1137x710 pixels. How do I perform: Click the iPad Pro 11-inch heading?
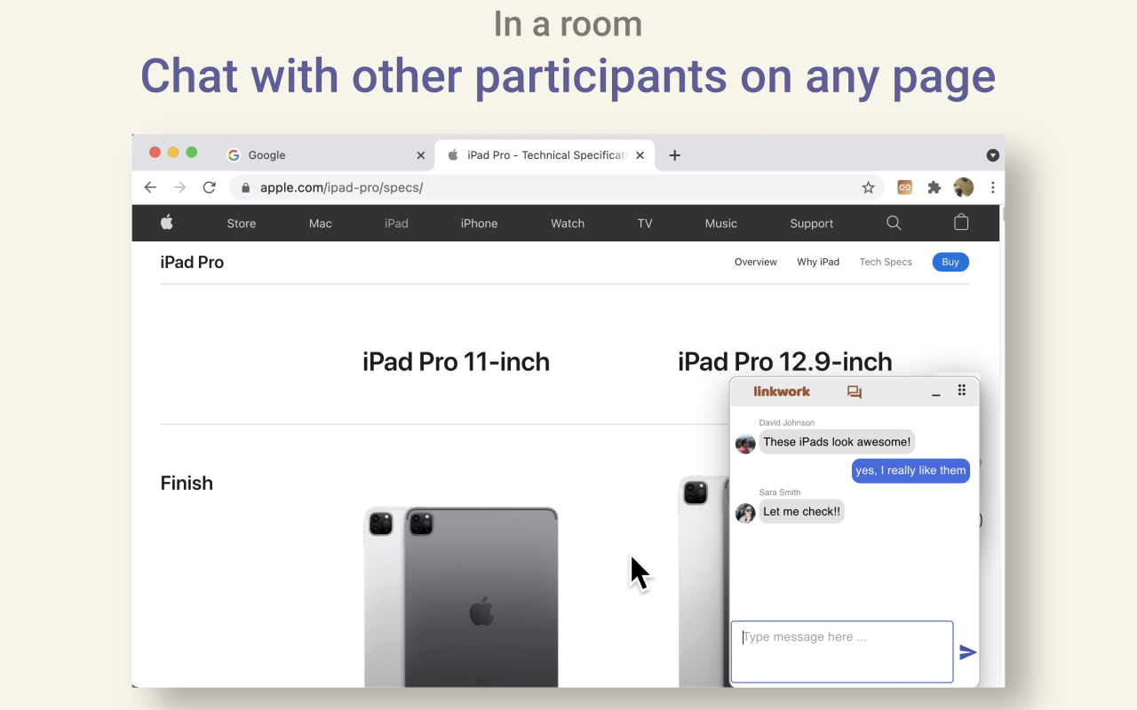click(x=456, y=361)
